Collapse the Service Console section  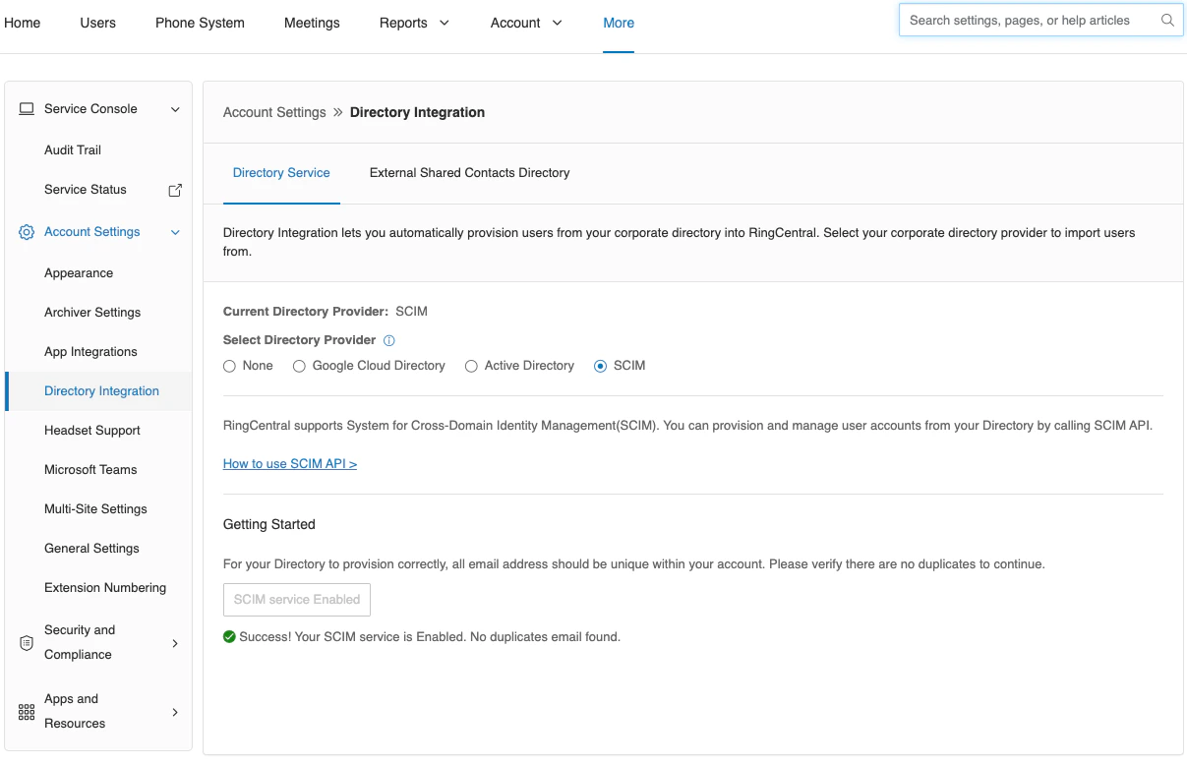coord(175,109)
